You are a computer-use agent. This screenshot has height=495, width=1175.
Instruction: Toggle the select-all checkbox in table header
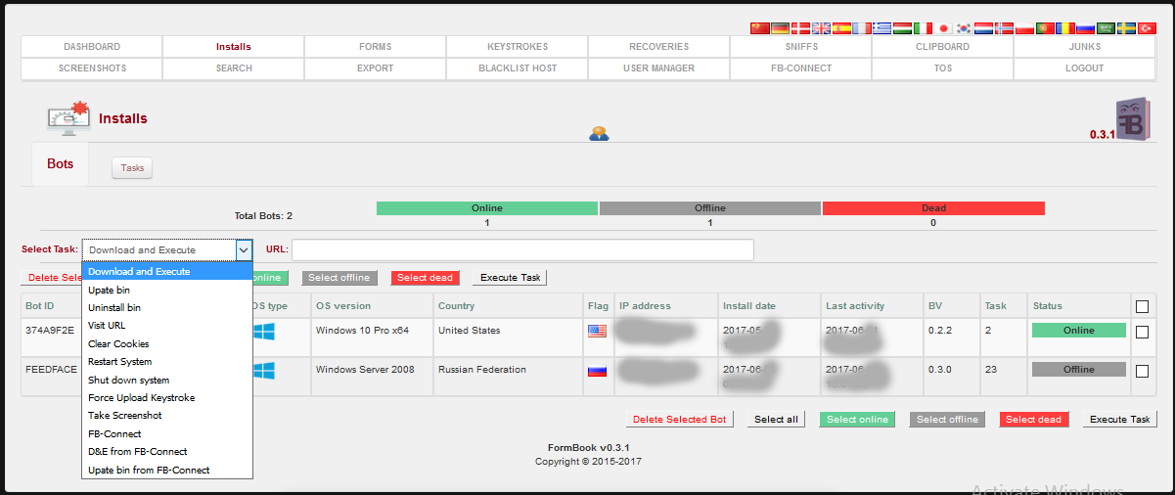(x=1142, y=306)
